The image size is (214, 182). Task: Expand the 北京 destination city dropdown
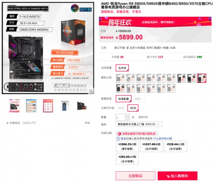point(134,48)
